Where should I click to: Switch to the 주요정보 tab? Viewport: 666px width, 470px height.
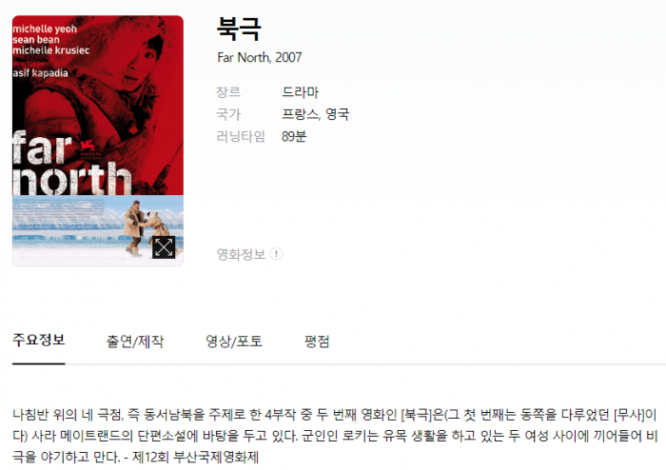pyautogui.click(x=39, y=340)
